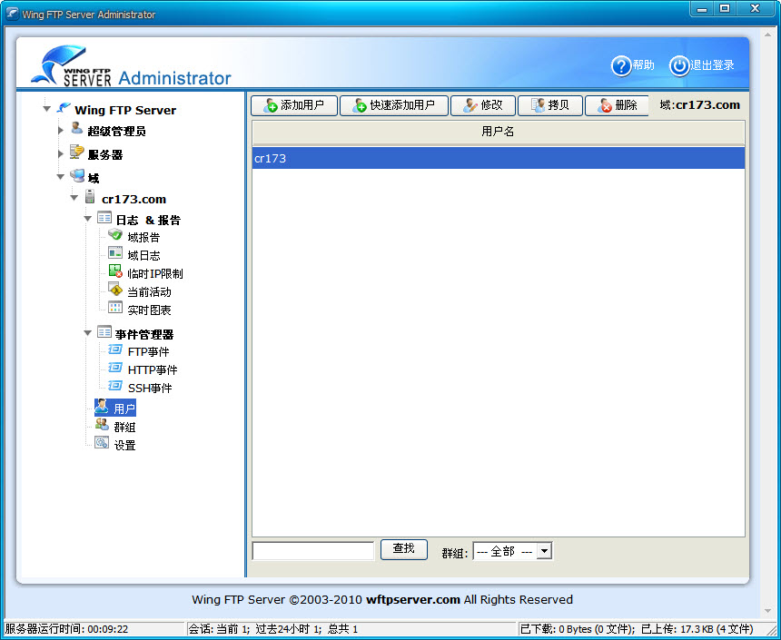
Task: Select HTTP事件 in the tree
Action: click(153, 370)
